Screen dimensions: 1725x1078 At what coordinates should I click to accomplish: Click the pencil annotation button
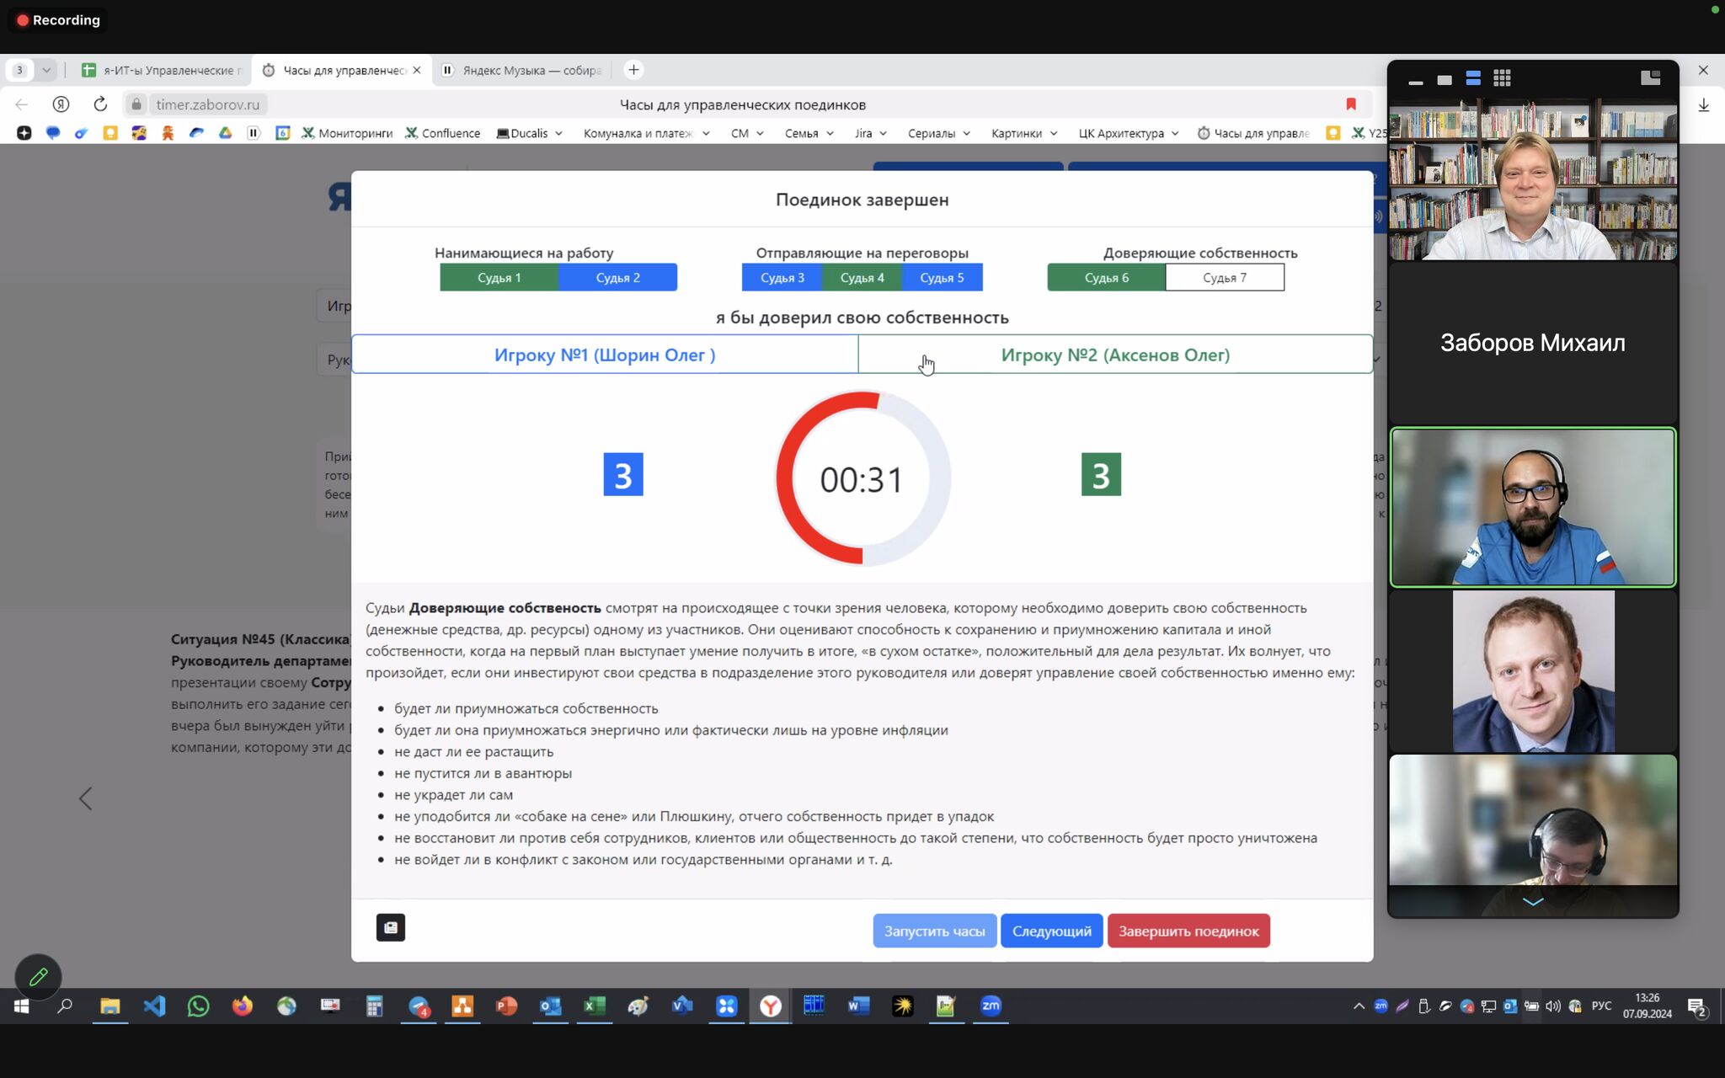coord(38,976)
